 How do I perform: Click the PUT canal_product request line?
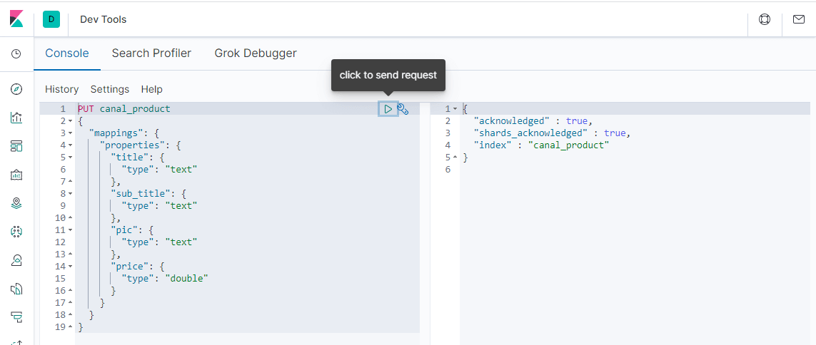pos(124,108)
